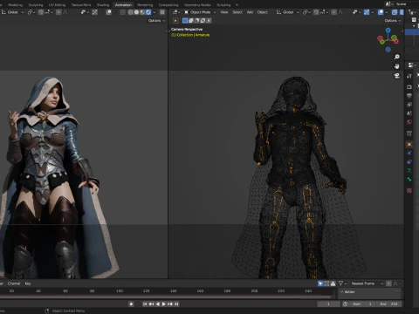This screenshot has width=419, height=314.
Task: Open pivot point dropdown in left viewport
Action: pos(31,12)
